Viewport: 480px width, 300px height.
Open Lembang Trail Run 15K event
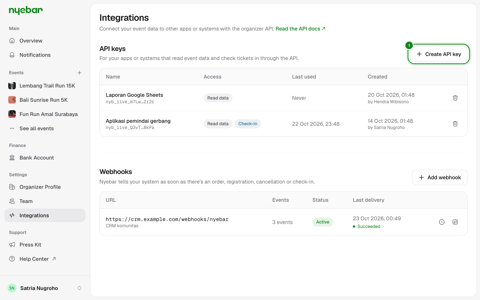click(x=45, y=86)
